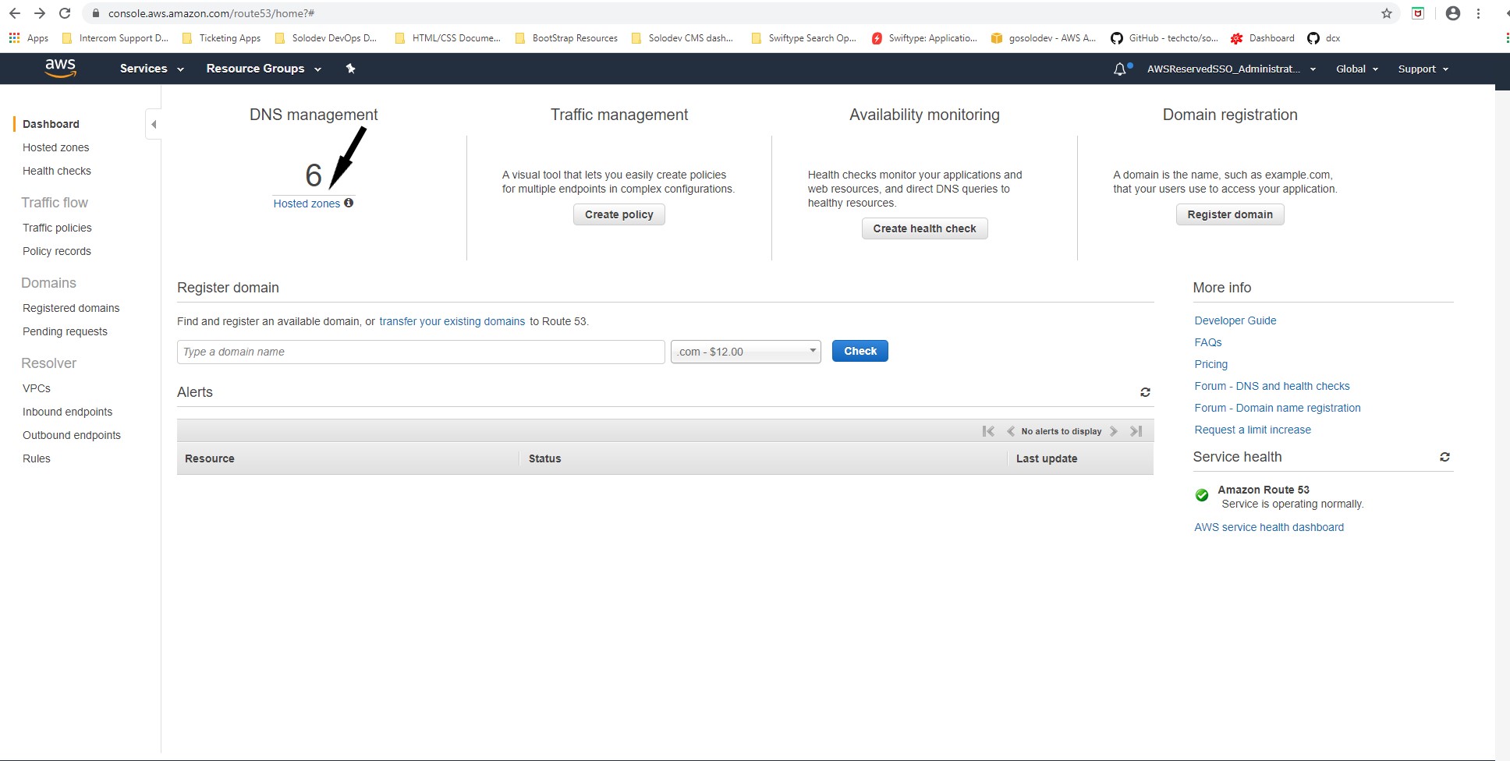Click the red extension icon in Chrome toolbar
Image resolution: width=1510 pixels, height=761 pixels.
click(1419, 13)
